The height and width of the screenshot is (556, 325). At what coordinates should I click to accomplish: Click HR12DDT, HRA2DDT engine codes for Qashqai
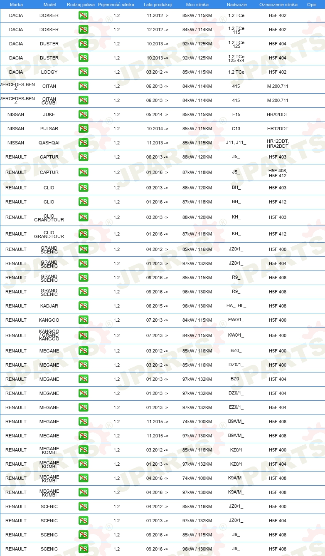[x=278, y=143]
